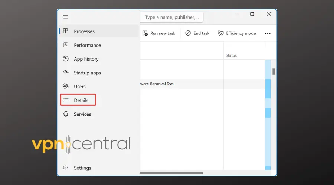Close the Task Manager window
The width and height of the screenshot is (334, 185).
269,14
